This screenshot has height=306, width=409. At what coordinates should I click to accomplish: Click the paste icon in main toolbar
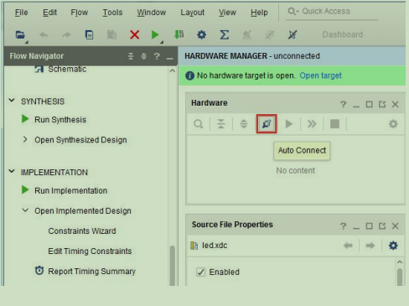click(x=111, y=35)
